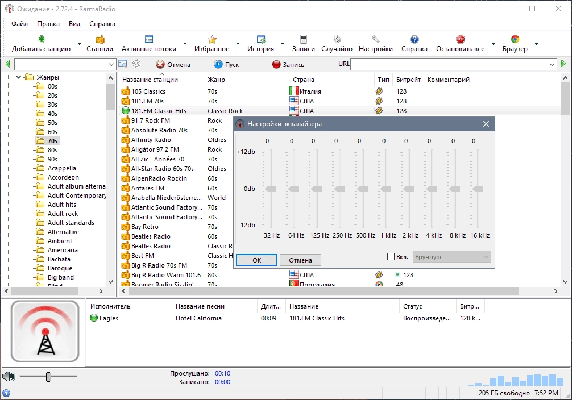Click the 91.7 Rock FM station icon
The width and height of the screenshot is (572, 400).
(x=126, y=120)
